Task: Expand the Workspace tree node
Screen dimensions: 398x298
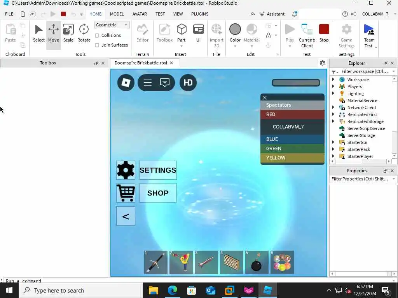Action: pos(333,79)
